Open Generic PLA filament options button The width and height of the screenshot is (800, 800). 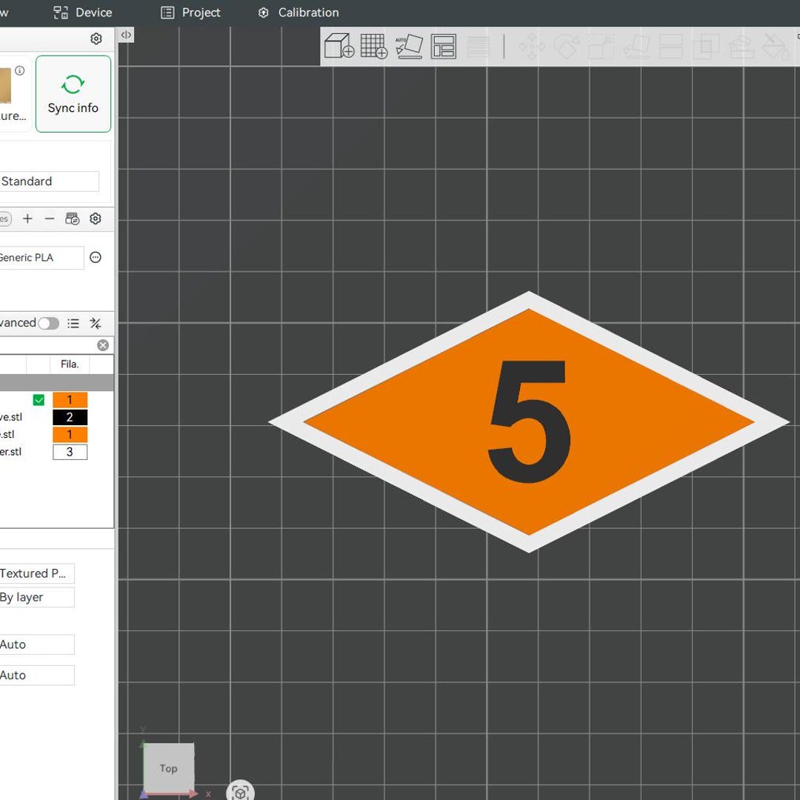pos(96,257)
